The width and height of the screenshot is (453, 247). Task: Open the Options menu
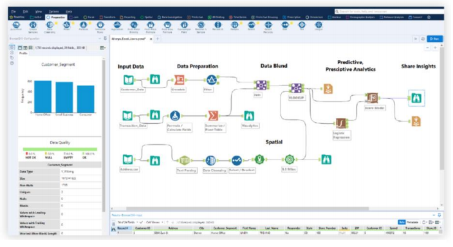click(54, 12)
